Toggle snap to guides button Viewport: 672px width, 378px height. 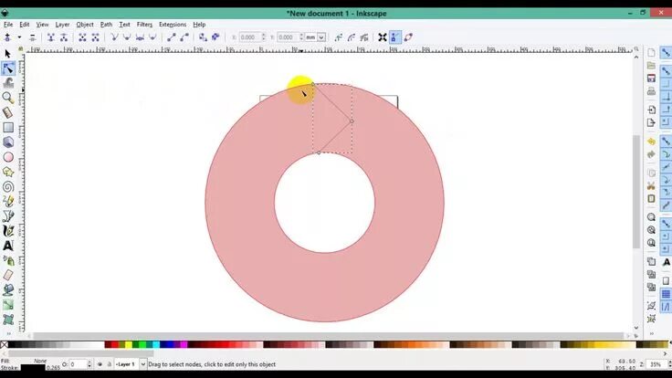pos(666,307)
